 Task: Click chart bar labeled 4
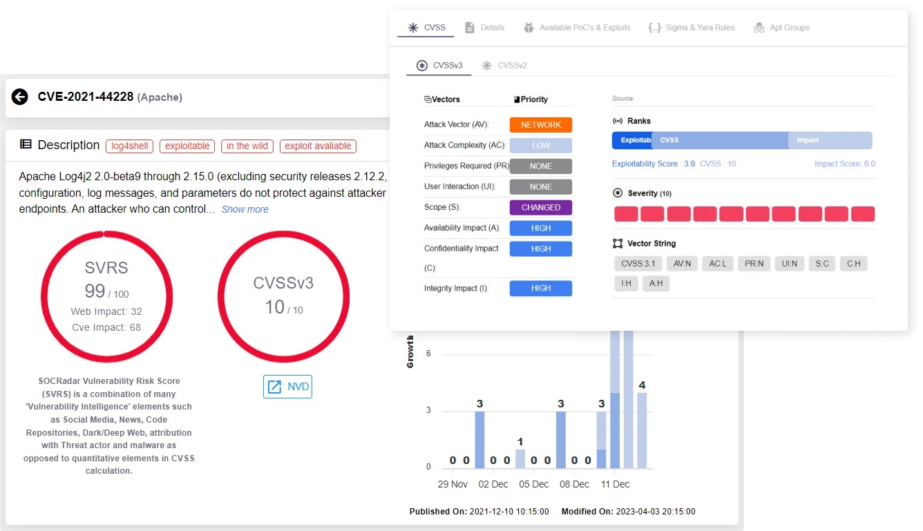tap(642, 431)
